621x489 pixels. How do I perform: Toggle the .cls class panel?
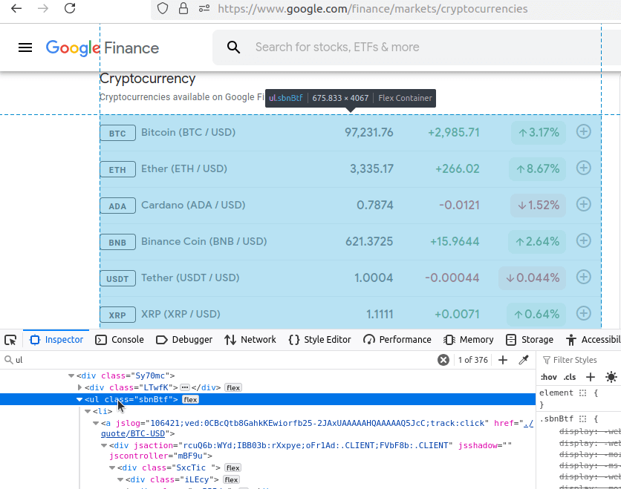point(569,377)
